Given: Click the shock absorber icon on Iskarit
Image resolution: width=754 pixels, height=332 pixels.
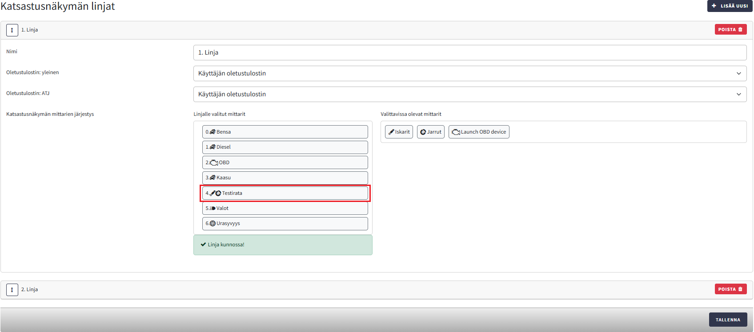Looking at the screenshot, I should 391,132.
